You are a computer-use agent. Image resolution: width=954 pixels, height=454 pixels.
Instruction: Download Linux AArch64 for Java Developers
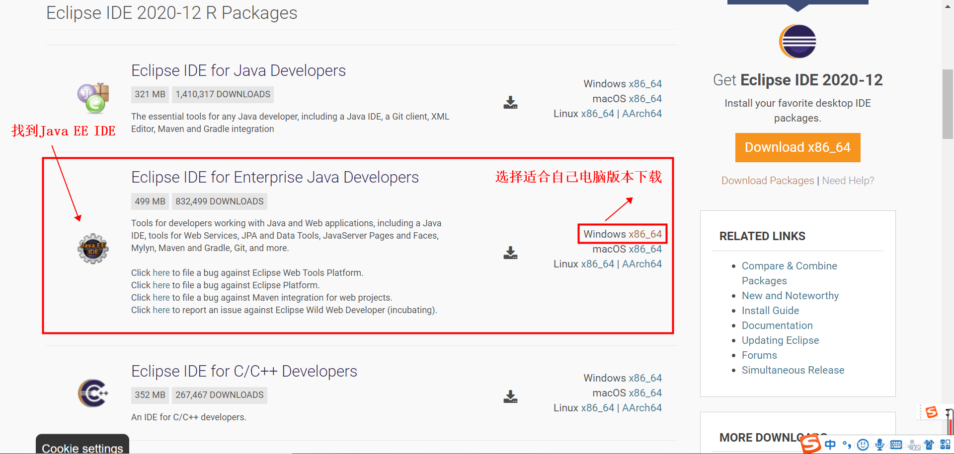point(642,114)
